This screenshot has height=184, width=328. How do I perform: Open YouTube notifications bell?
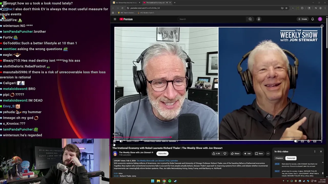click(313, 19)
